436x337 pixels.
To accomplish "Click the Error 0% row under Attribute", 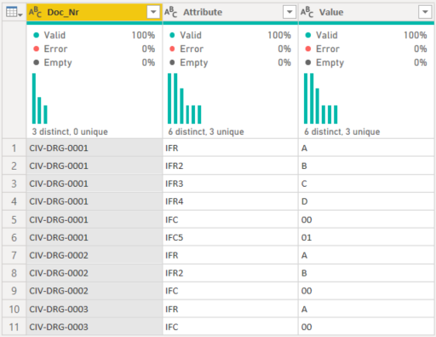I will point(230,49).
